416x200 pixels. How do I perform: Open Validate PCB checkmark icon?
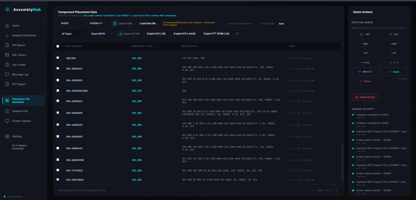pos(7,111)
